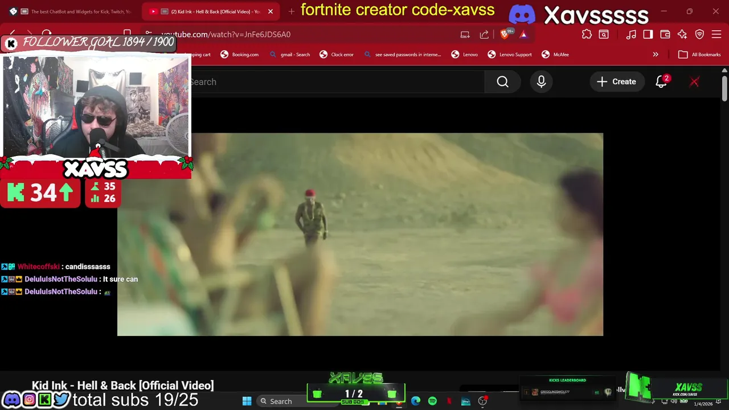This screenshot has width=729, height=410.
Task: Click the Brave Rewards triangle icon
Action: click(x=523, y=34)
